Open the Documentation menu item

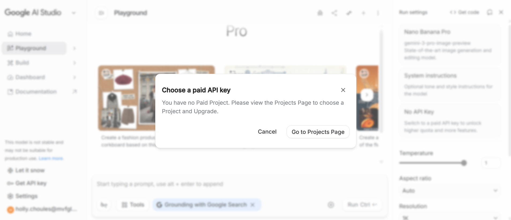pos(36,91)
